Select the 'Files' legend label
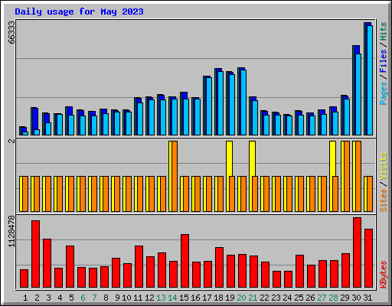 (384, 61)
